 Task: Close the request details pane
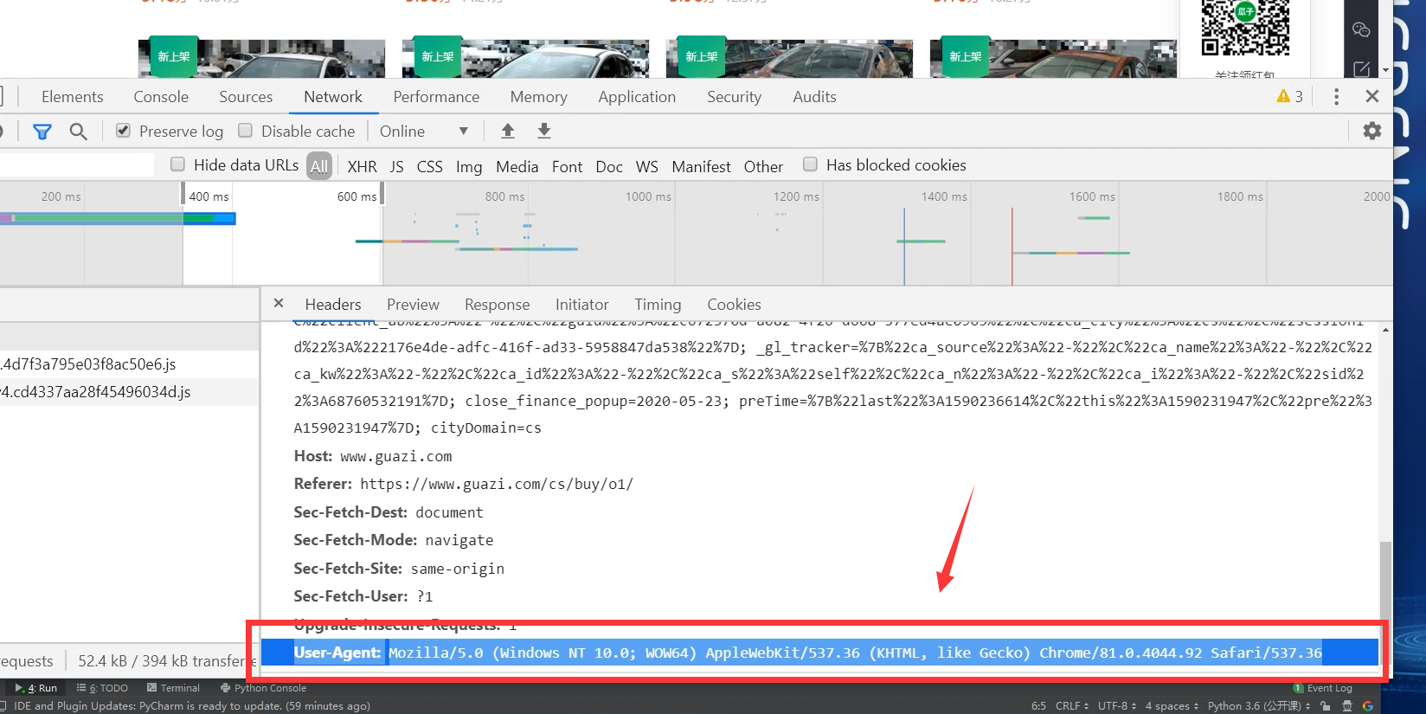pyautogui.click(x=278, y=303)
